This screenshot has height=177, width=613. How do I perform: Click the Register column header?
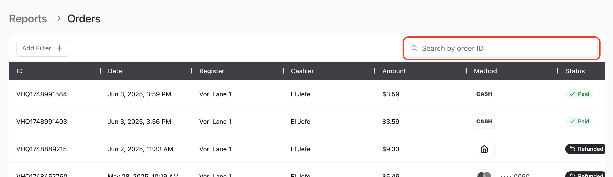[x=212, y=71]
